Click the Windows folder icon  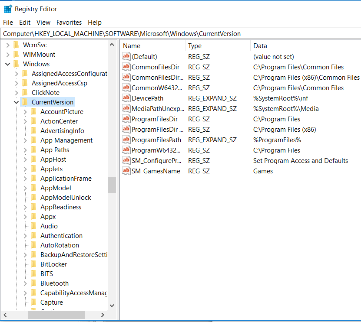click(x=16, y=64)
